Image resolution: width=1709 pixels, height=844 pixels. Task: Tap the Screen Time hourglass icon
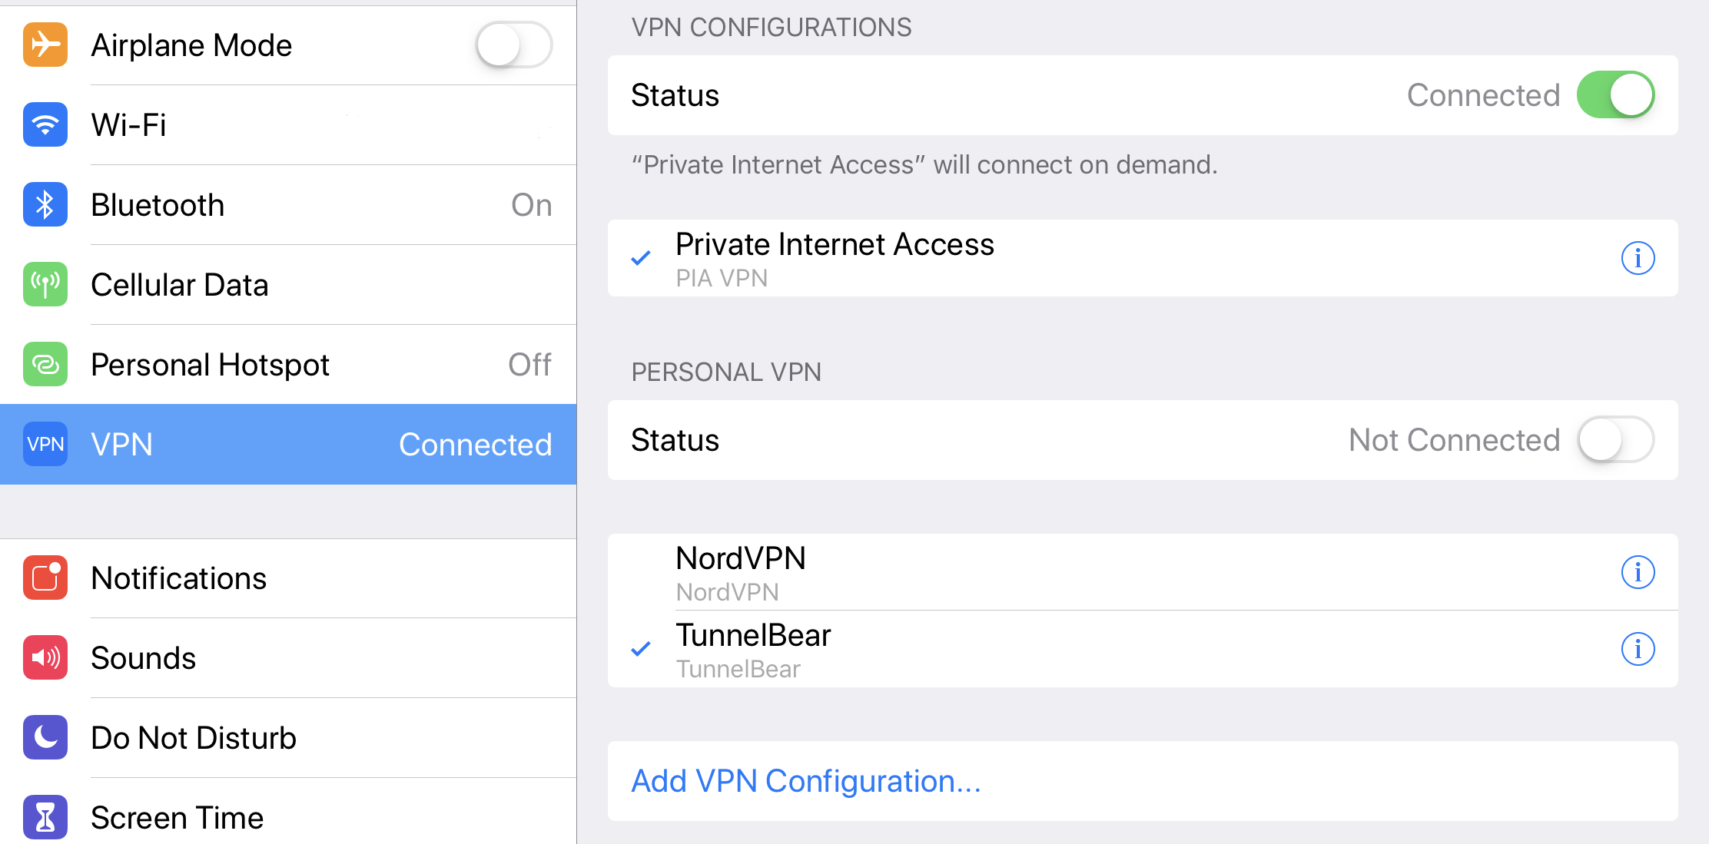click(x=45, y=817)
